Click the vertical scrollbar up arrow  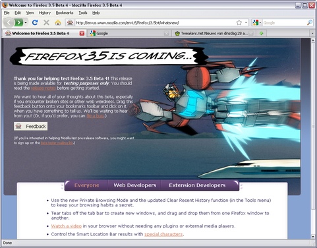[x=313, y=40]
